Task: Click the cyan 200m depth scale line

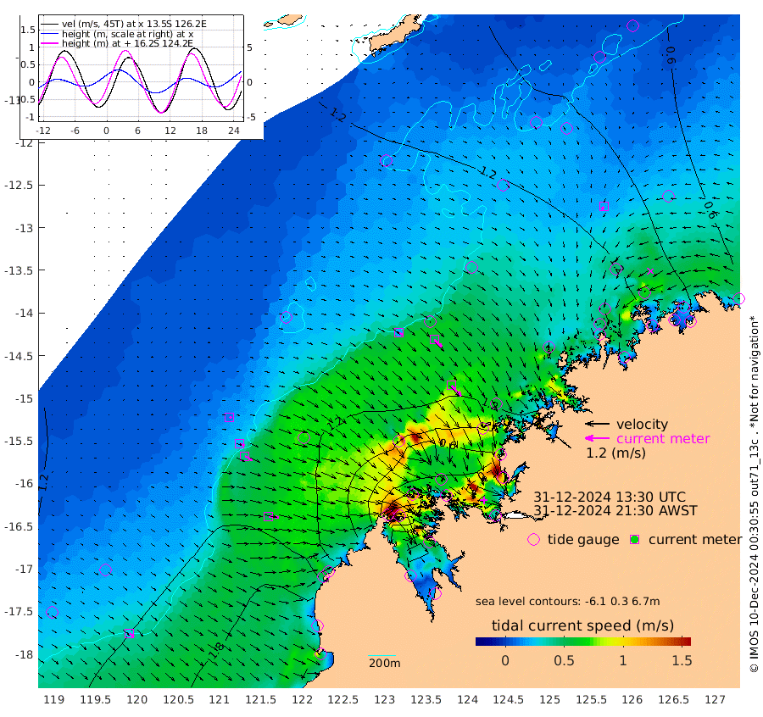Action: pos(382,656)
